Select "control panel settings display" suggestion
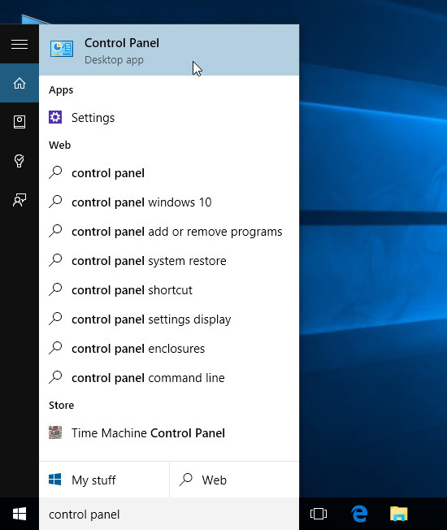Image resolution: width=447 pixels, height=530 pixels. coord(169,319)
